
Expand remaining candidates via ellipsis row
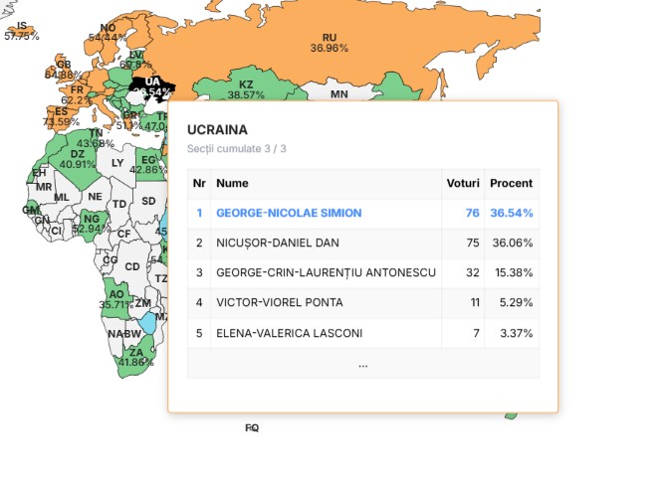click(363, 364)
